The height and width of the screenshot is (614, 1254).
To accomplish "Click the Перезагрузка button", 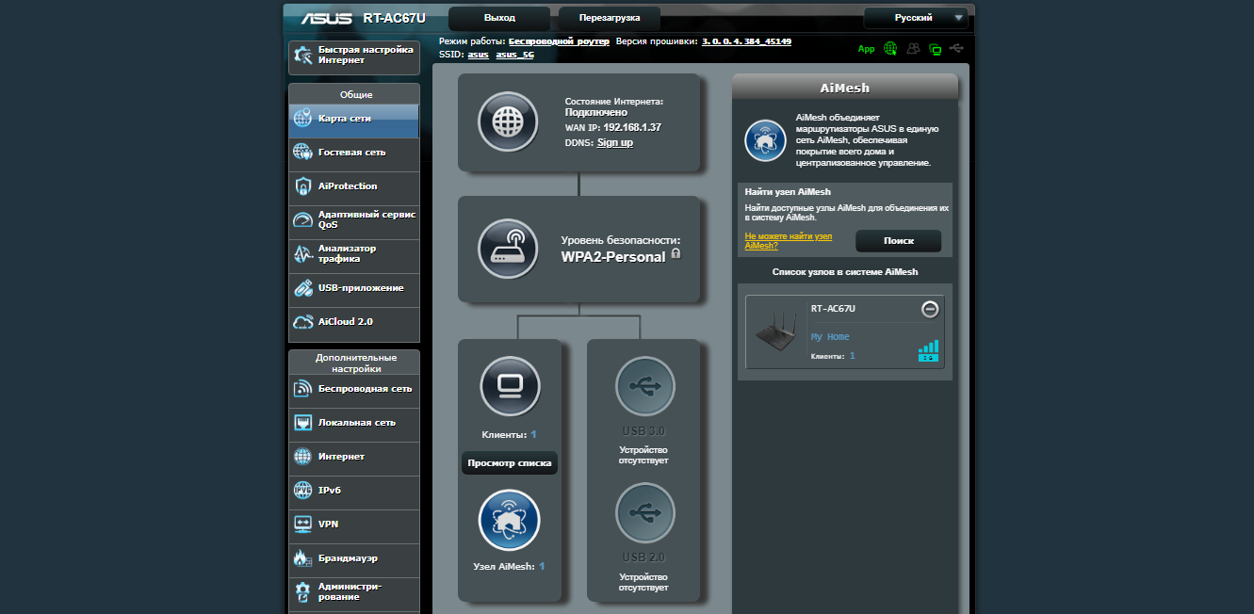I will (x=610, y=18).
